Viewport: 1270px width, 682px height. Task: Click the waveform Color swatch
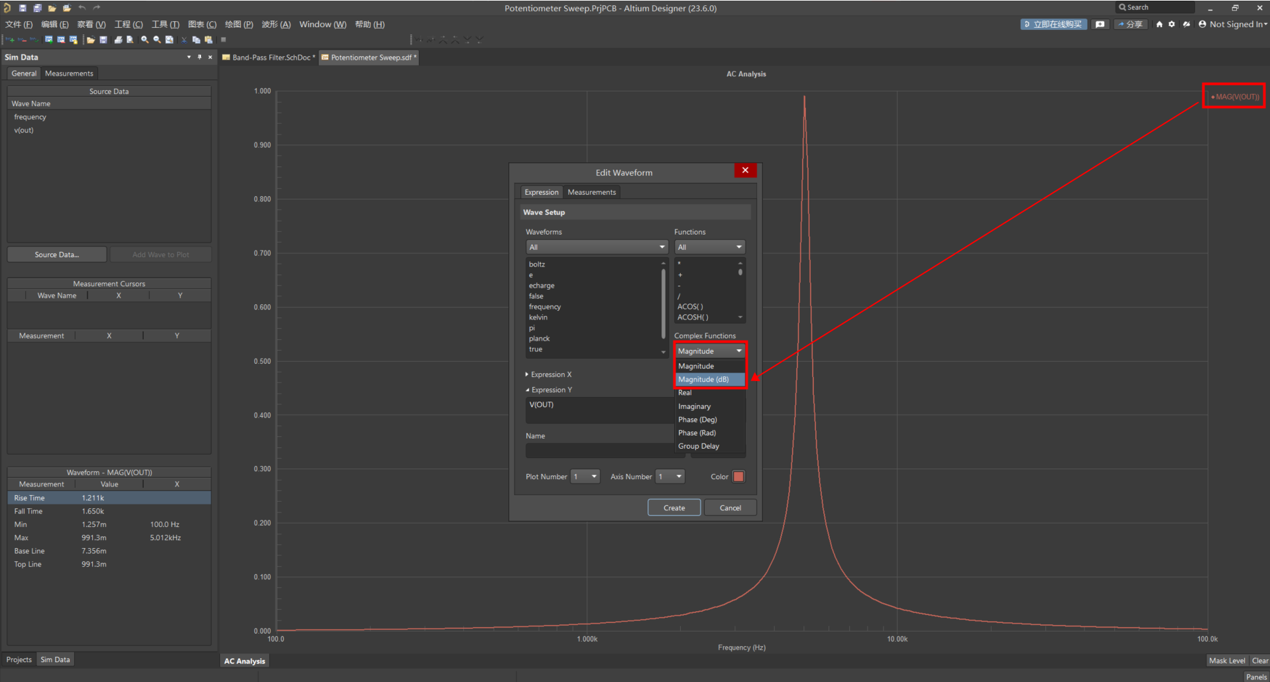coord(738,477)
